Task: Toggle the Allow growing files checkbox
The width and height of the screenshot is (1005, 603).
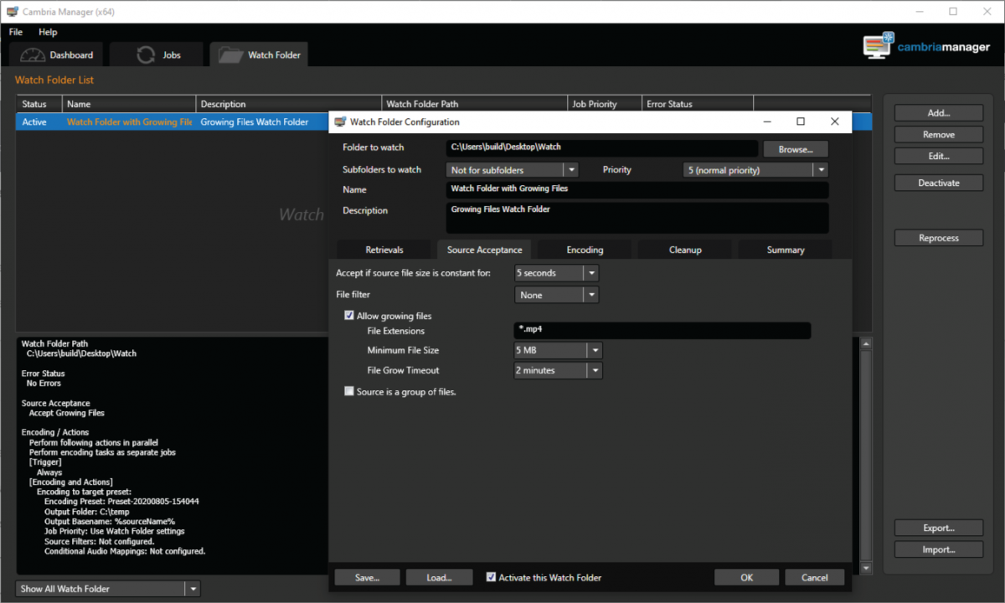Action: (x=349, y=316)
